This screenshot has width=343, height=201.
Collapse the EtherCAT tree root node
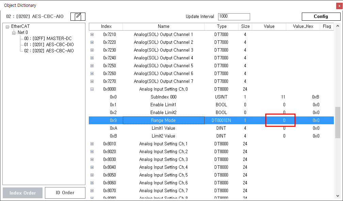tap(7, 27)
